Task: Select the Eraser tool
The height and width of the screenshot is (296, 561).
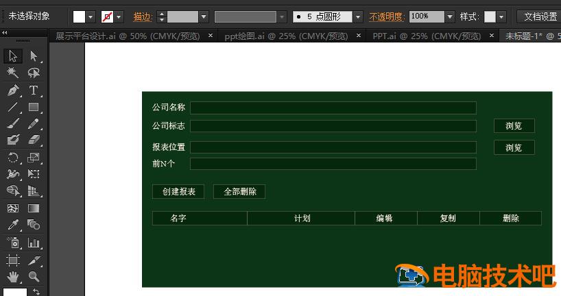Action: tap(34, 140)
